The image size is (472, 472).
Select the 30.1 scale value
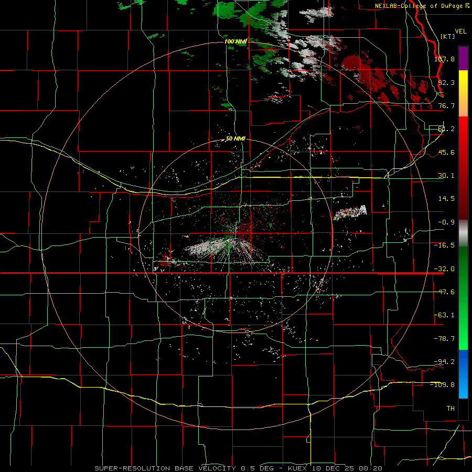click(446, 176)
